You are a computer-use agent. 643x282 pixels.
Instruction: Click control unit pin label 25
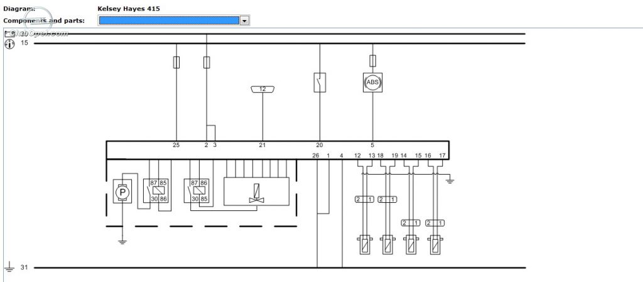point(176,145)
